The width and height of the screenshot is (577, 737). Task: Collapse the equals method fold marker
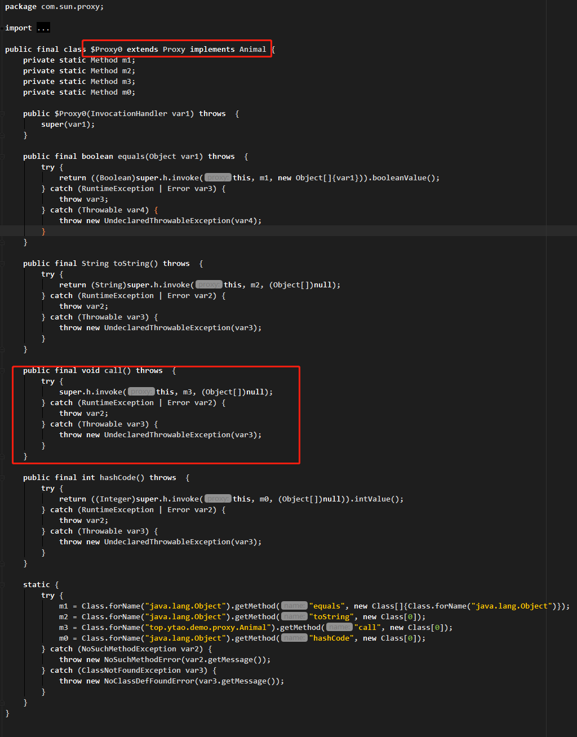click(2, 157)
